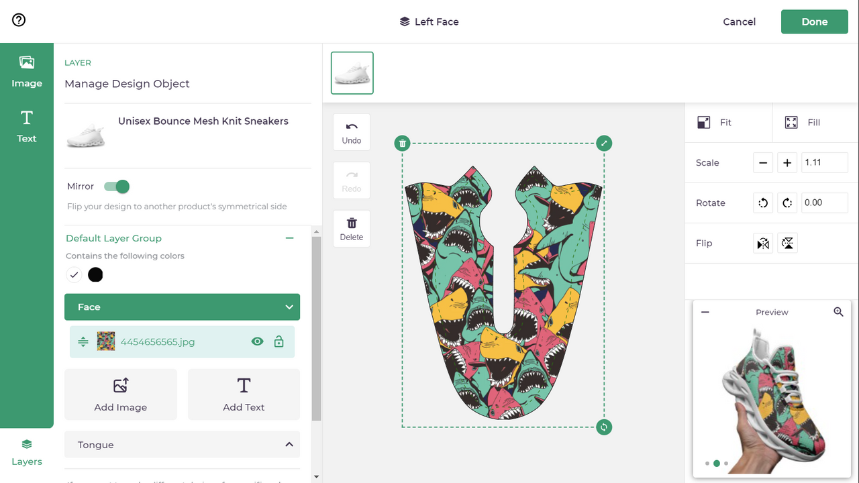Viewport: 859px width, 483px height.
Task: Collapse the Default Layer Group
Action: click(x=289, y=238)
